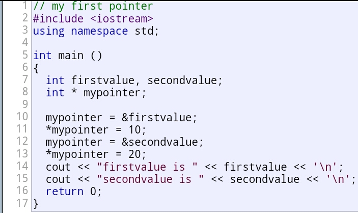Click the string "secondvalue is "

coord(150,179)
